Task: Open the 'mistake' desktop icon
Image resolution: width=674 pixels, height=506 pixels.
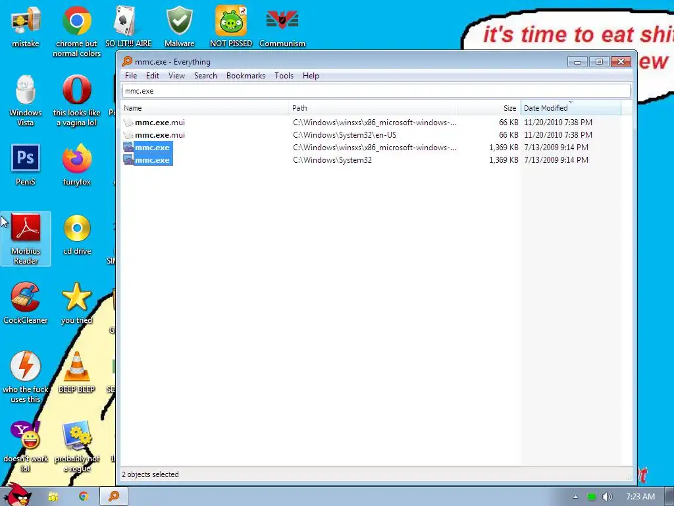Action: pyautogui.click(x=26, y=26)
